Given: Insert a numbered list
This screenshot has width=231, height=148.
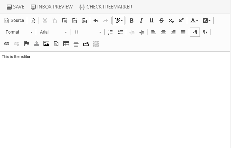Looking at the screenshot, I should tap(110, 32).
